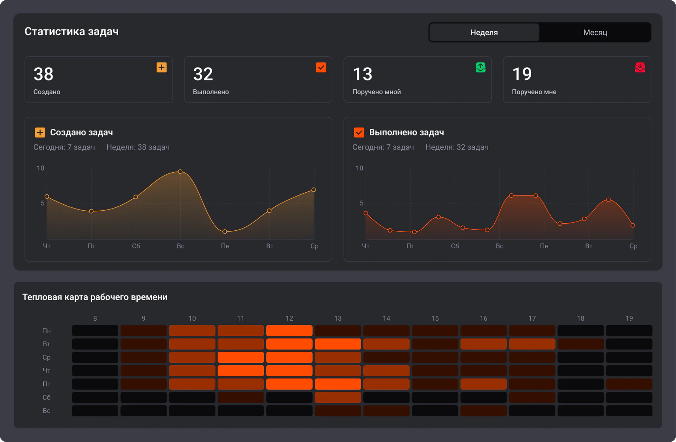This screenshot has width=676, height=442.
Task: Click the Ср last point in Создано задач chart
Action: [314, 190]
